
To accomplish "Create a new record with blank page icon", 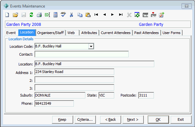I will coord(7,15).
